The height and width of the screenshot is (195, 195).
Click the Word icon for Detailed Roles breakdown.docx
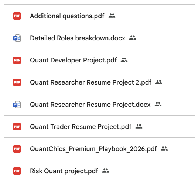click(17, 38)
